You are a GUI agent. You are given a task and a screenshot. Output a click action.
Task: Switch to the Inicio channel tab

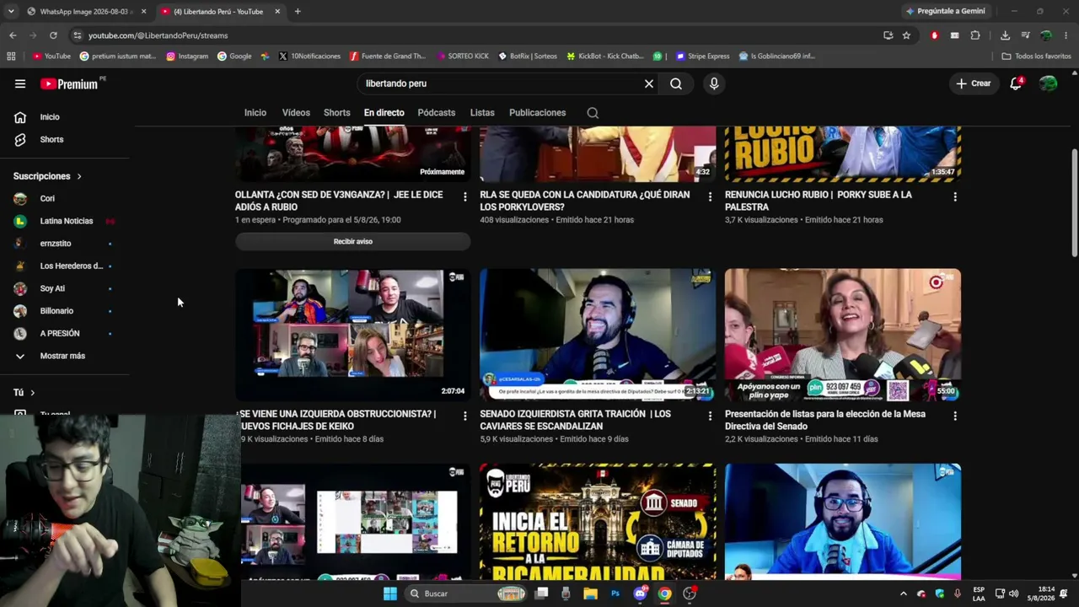click(x=255, y=113)
